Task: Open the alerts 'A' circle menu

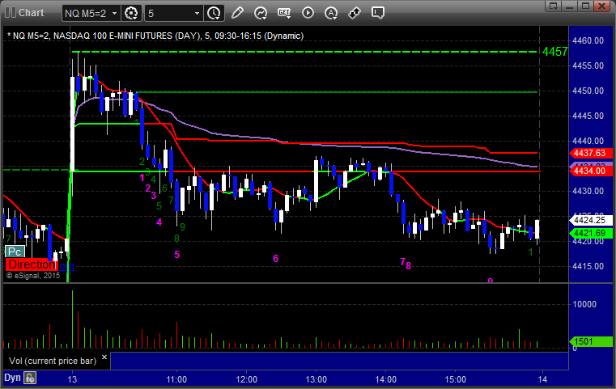Action: click(x=331, y=13)
